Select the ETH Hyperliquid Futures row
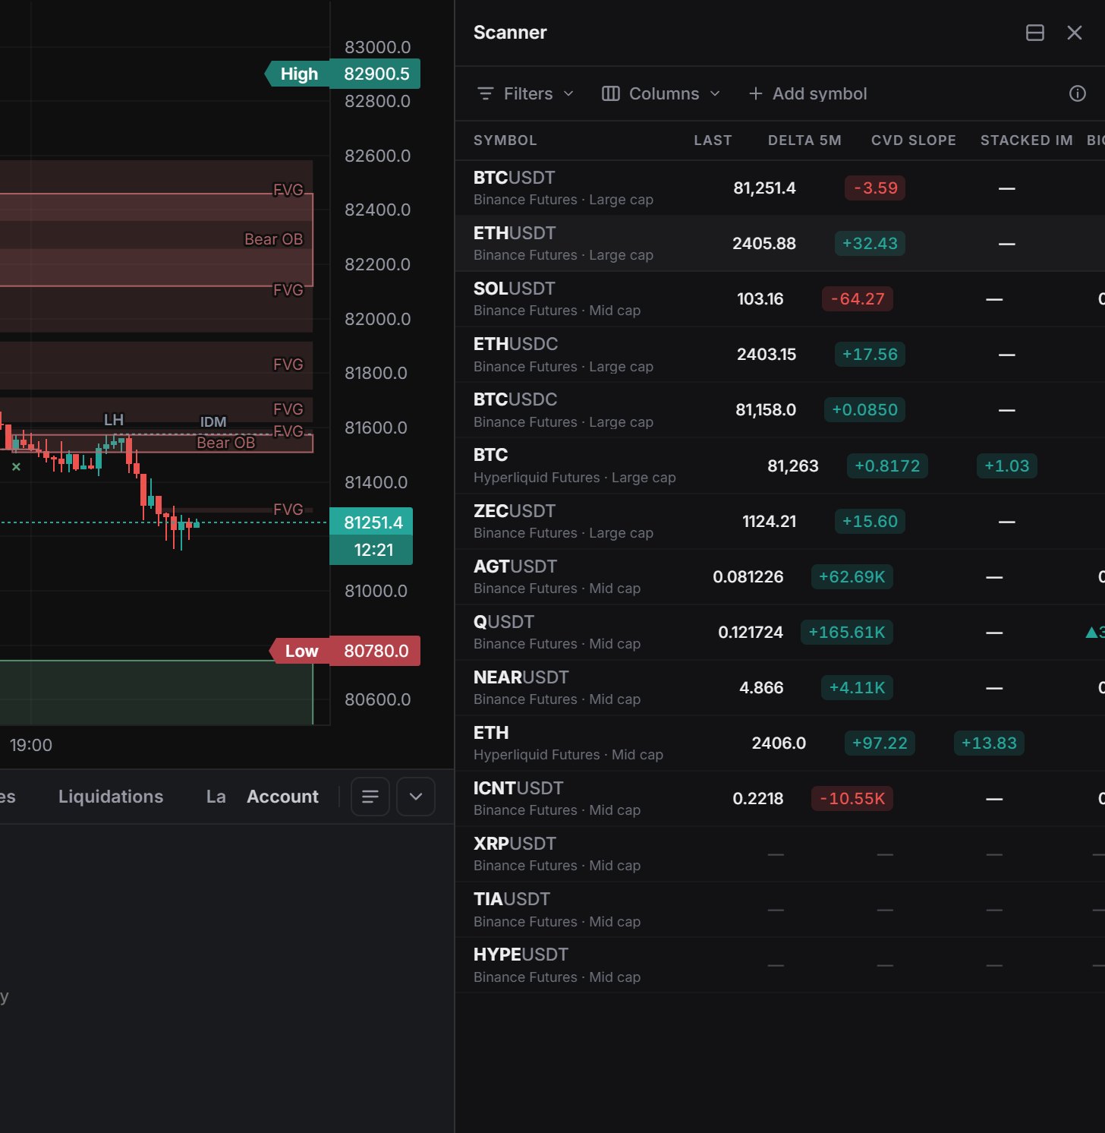The image size is (1105, 1133). click(780, 743)
